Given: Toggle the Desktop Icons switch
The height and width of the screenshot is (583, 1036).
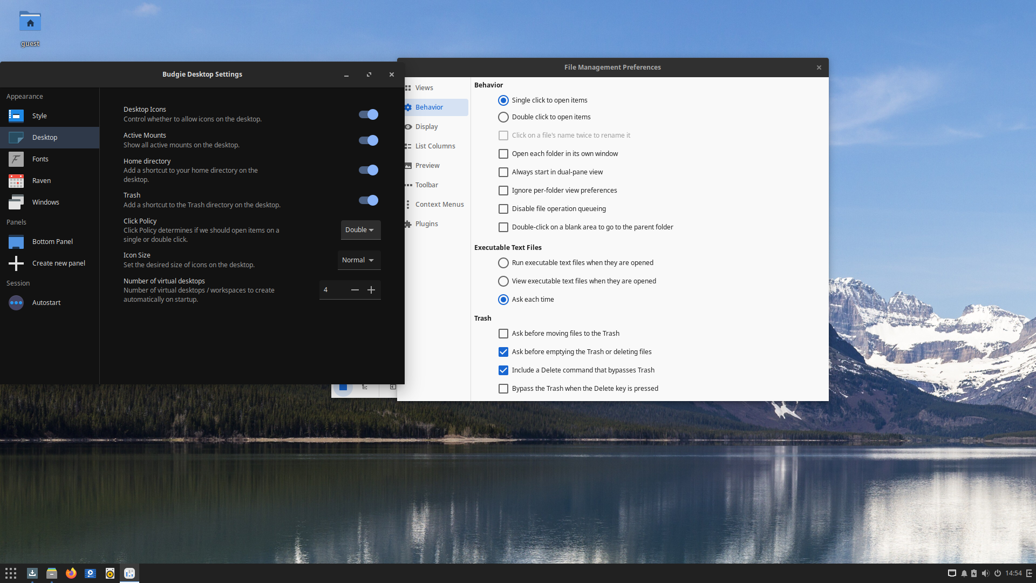Looking at the screenshot, I should click(369, 114).
